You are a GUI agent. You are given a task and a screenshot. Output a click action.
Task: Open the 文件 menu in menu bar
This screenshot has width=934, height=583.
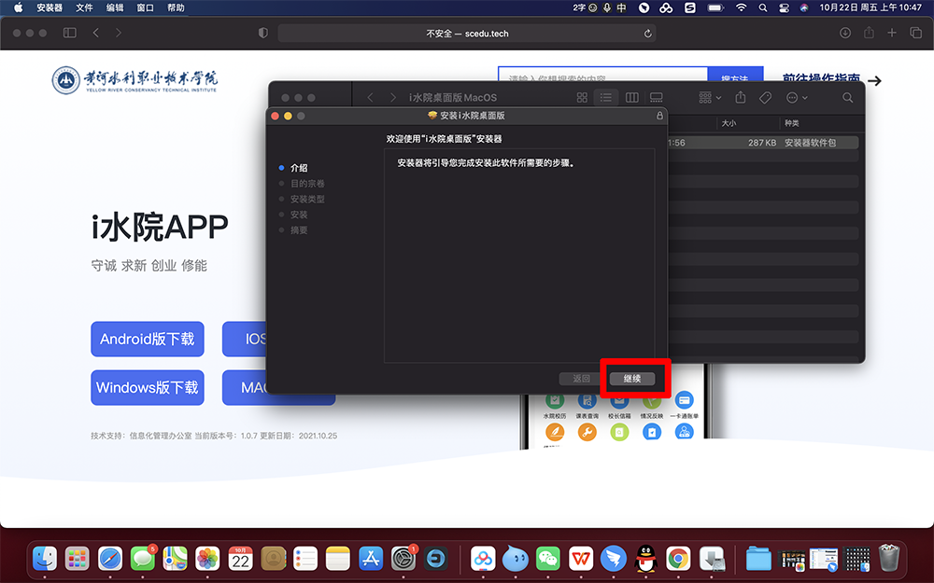(x=84, y=7)
